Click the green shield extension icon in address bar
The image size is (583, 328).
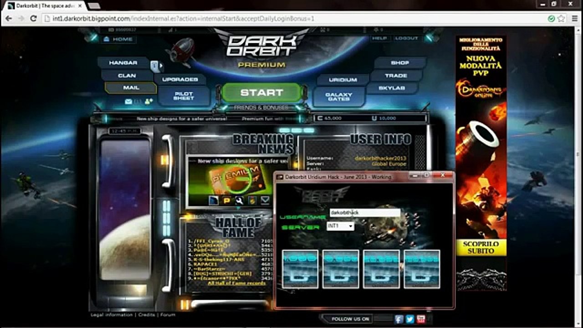tap(551, 19)
